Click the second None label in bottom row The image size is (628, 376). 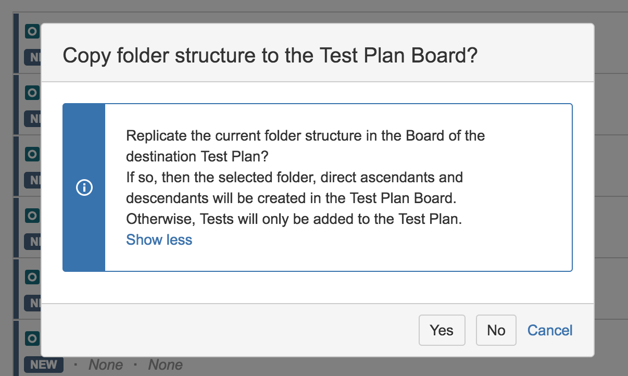point(165,365)
